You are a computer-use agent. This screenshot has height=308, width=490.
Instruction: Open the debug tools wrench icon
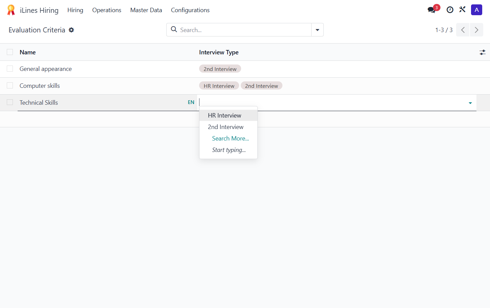462,10
